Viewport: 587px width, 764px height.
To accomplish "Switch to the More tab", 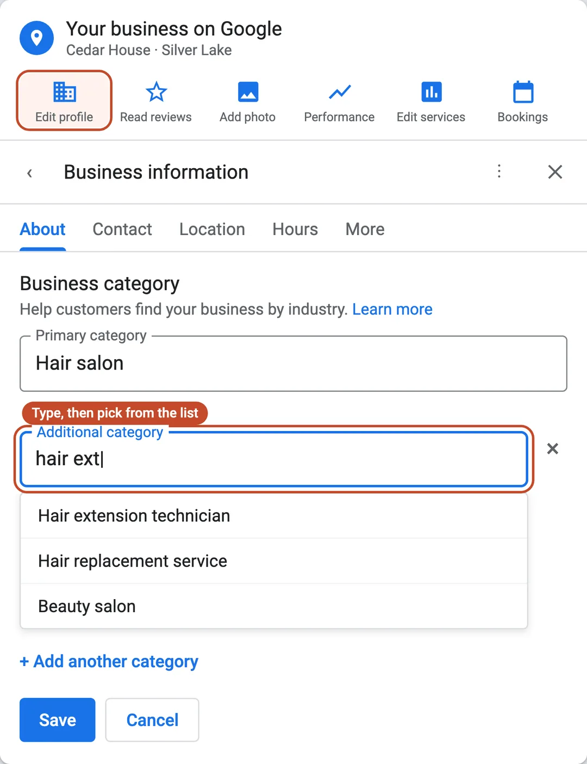I will point(365,229).
